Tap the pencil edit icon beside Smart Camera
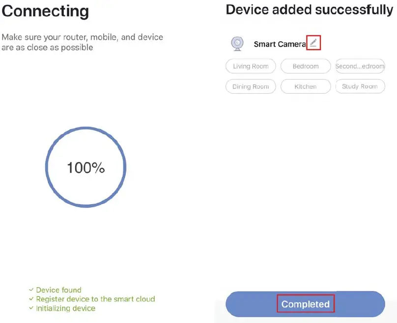 click(x=313, y=43)
